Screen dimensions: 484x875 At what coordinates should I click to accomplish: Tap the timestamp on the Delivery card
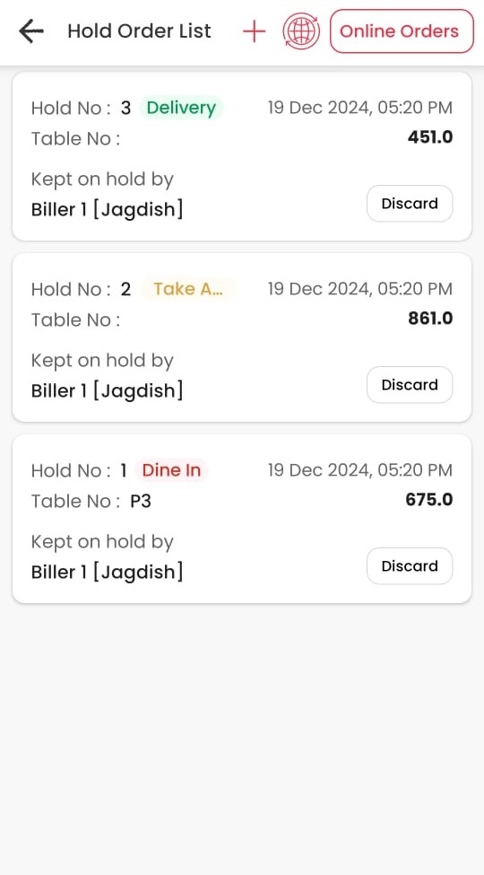pos(360,108)
